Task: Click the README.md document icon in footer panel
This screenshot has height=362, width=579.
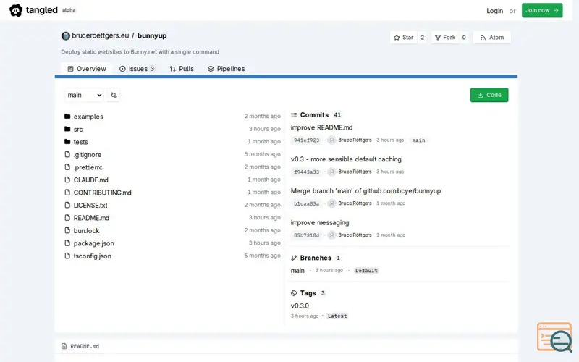Action: (64, 346)
